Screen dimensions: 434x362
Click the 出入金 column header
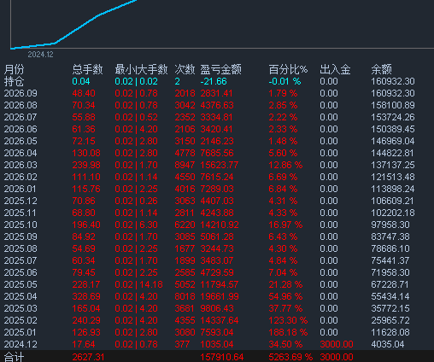tap(335, 69)
